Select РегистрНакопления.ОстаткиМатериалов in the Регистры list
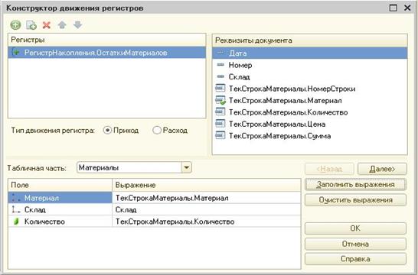The width and height of the screenshot is (418, 275). (x=107, y=53)
